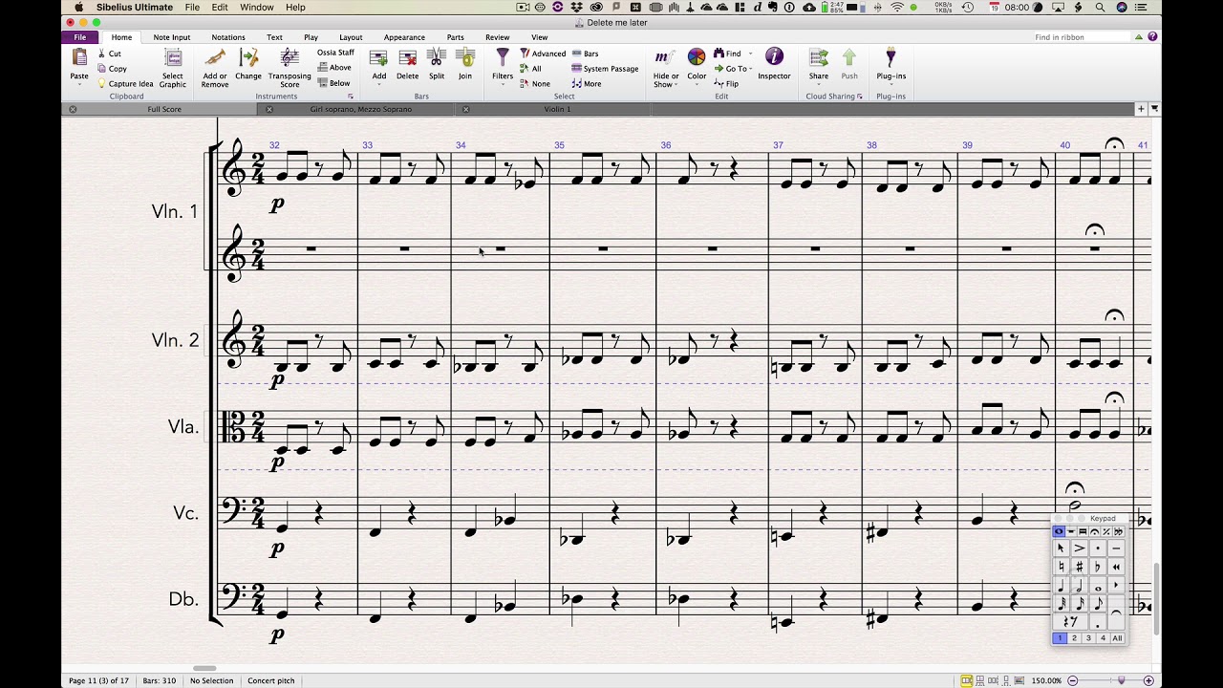Select All voices on Keypad
The width and height of the screenshot is (1223, 688).
click(x=1117, y=638)
